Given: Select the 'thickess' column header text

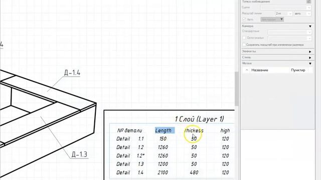Looking at the screenshot, I should pyautogui.click(x=194, y=130).
